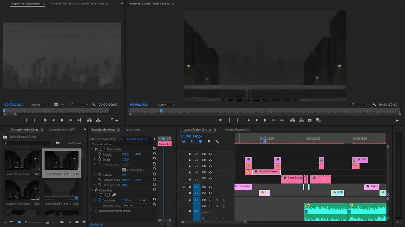Image resolution: width=405 pixels, height=227 pixels.
Task: Collapse the Movimento effect group
Action: point(92,149)
